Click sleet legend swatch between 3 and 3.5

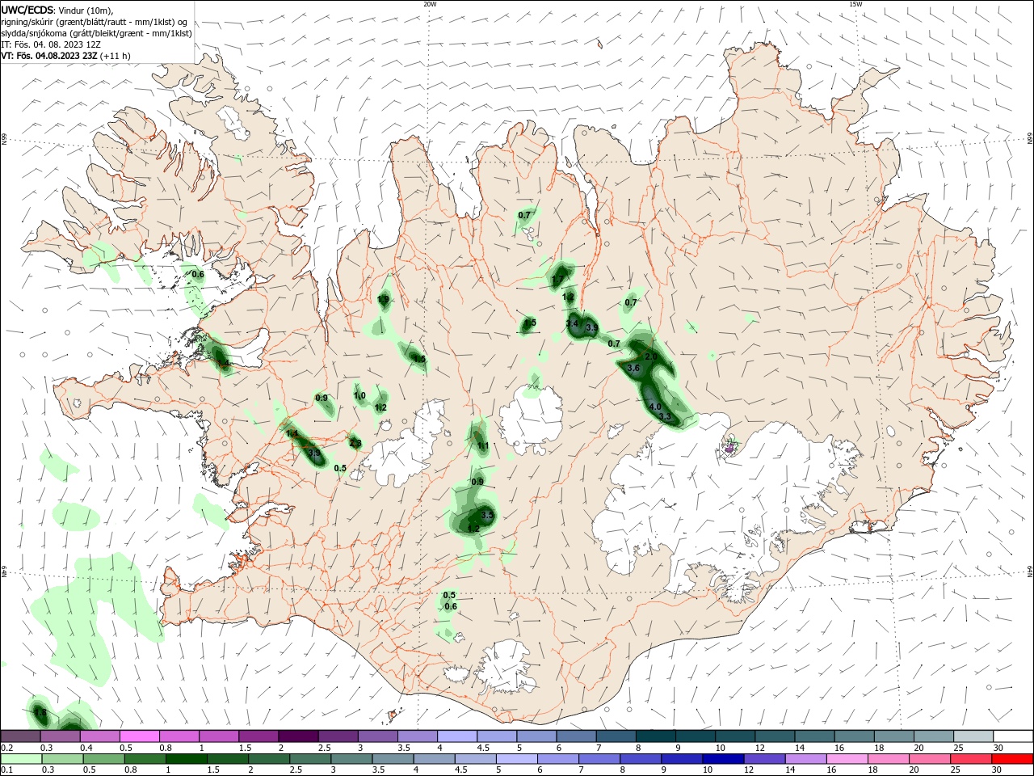[377, 736]
